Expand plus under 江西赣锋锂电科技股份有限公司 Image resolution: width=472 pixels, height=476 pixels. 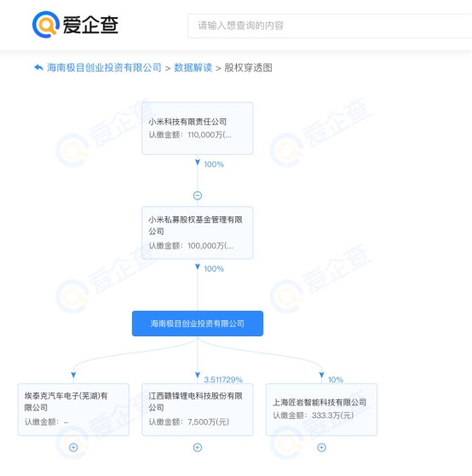(x=198, y=447)
